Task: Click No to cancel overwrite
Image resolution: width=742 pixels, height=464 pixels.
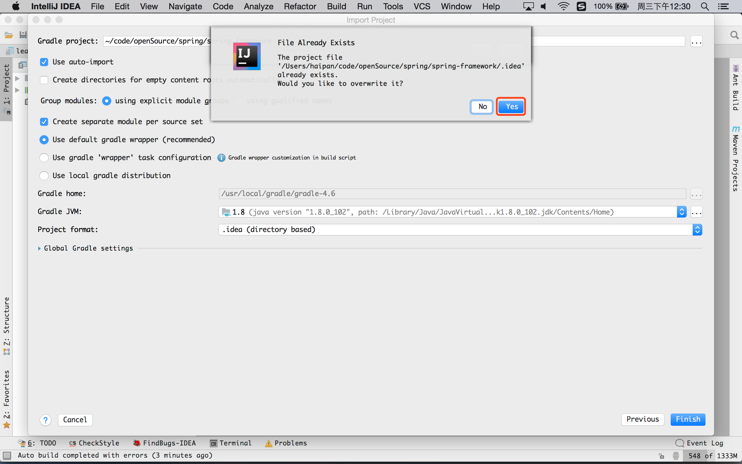Action: click(x=482, y=106)
